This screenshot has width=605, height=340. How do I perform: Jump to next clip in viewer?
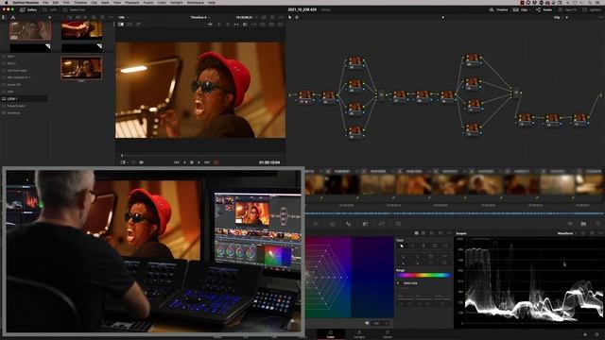point(207,162)
